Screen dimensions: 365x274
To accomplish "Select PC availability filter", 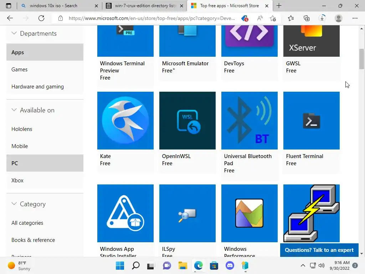I will [45, 163].
